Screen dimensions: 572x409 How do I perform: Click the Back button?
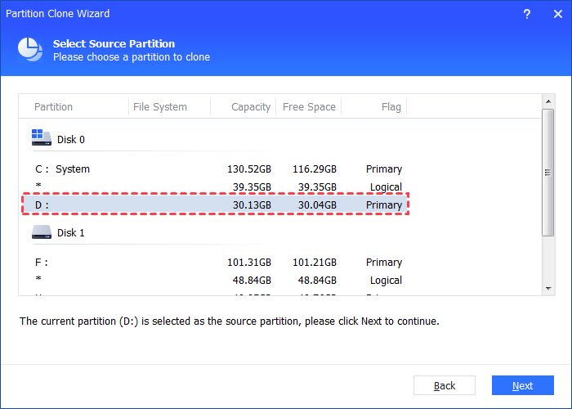point(445,385)
